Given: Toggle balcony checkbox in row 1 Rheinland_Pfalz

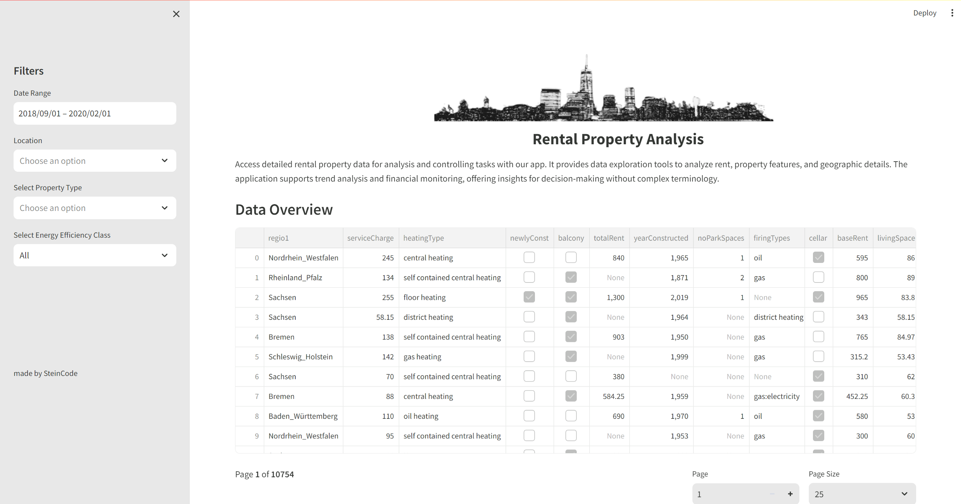Looking at the screenshot, I should (571, 278).
